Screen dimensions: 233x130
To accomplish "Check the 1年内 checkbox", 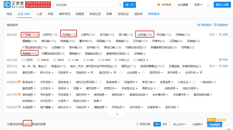I will click(55, 60).
